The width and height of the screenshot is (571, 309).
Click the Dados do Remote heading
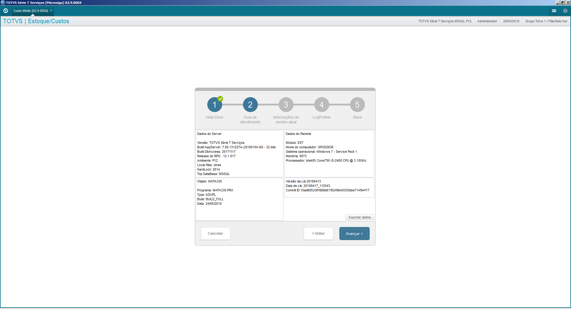click(x=298, y=134)
